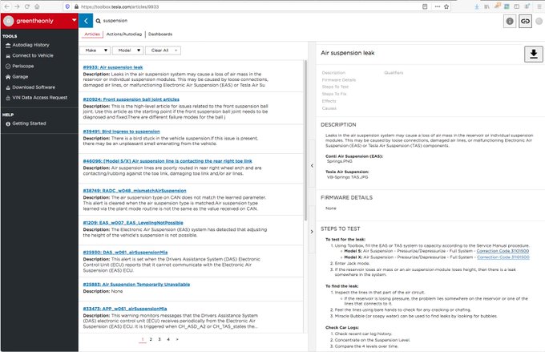Reload the page with browser refresh icon
Screen dimensions: 545x352
pos(27,6)
